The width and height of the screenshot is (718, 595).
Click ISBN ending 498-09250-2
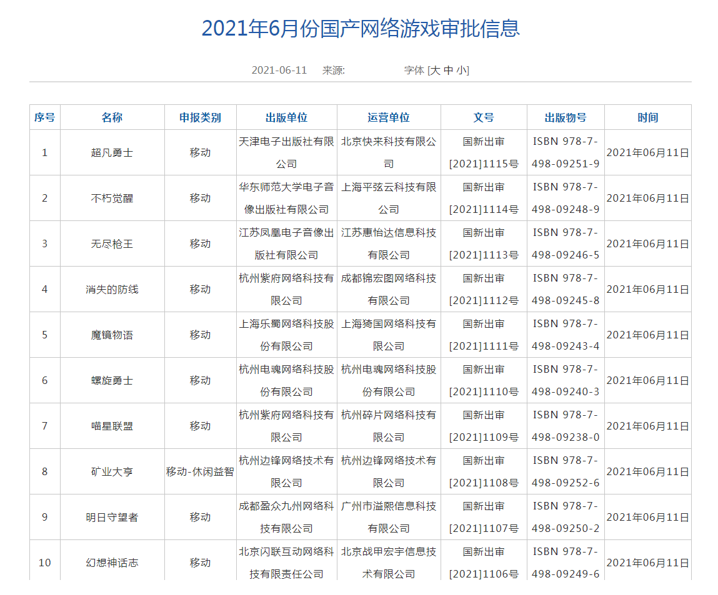566,528
